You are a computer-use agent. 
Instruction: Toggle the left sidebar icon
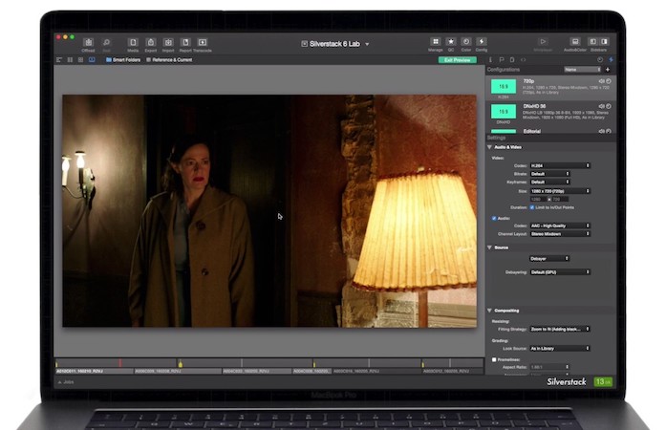point(593,42)
